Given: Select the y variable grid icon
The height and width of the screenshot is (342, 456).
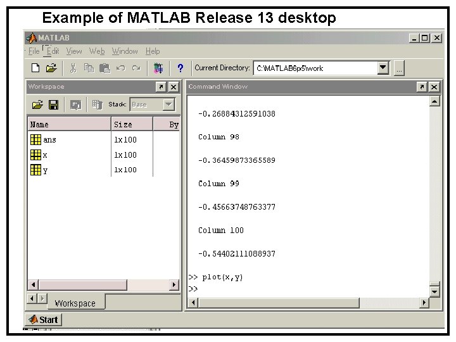Looking at the screenshot, I should (x=35, y=170).
